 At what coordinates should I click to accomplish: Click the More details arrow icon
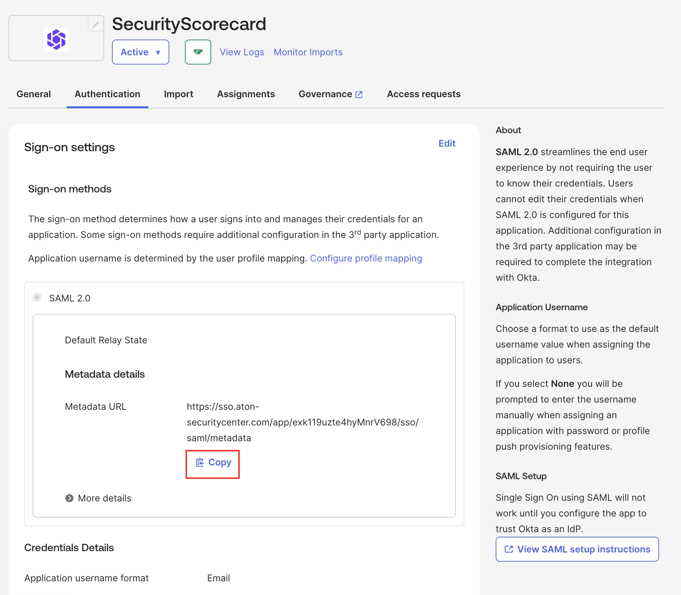pyautogui.click(x=69, y=498)
